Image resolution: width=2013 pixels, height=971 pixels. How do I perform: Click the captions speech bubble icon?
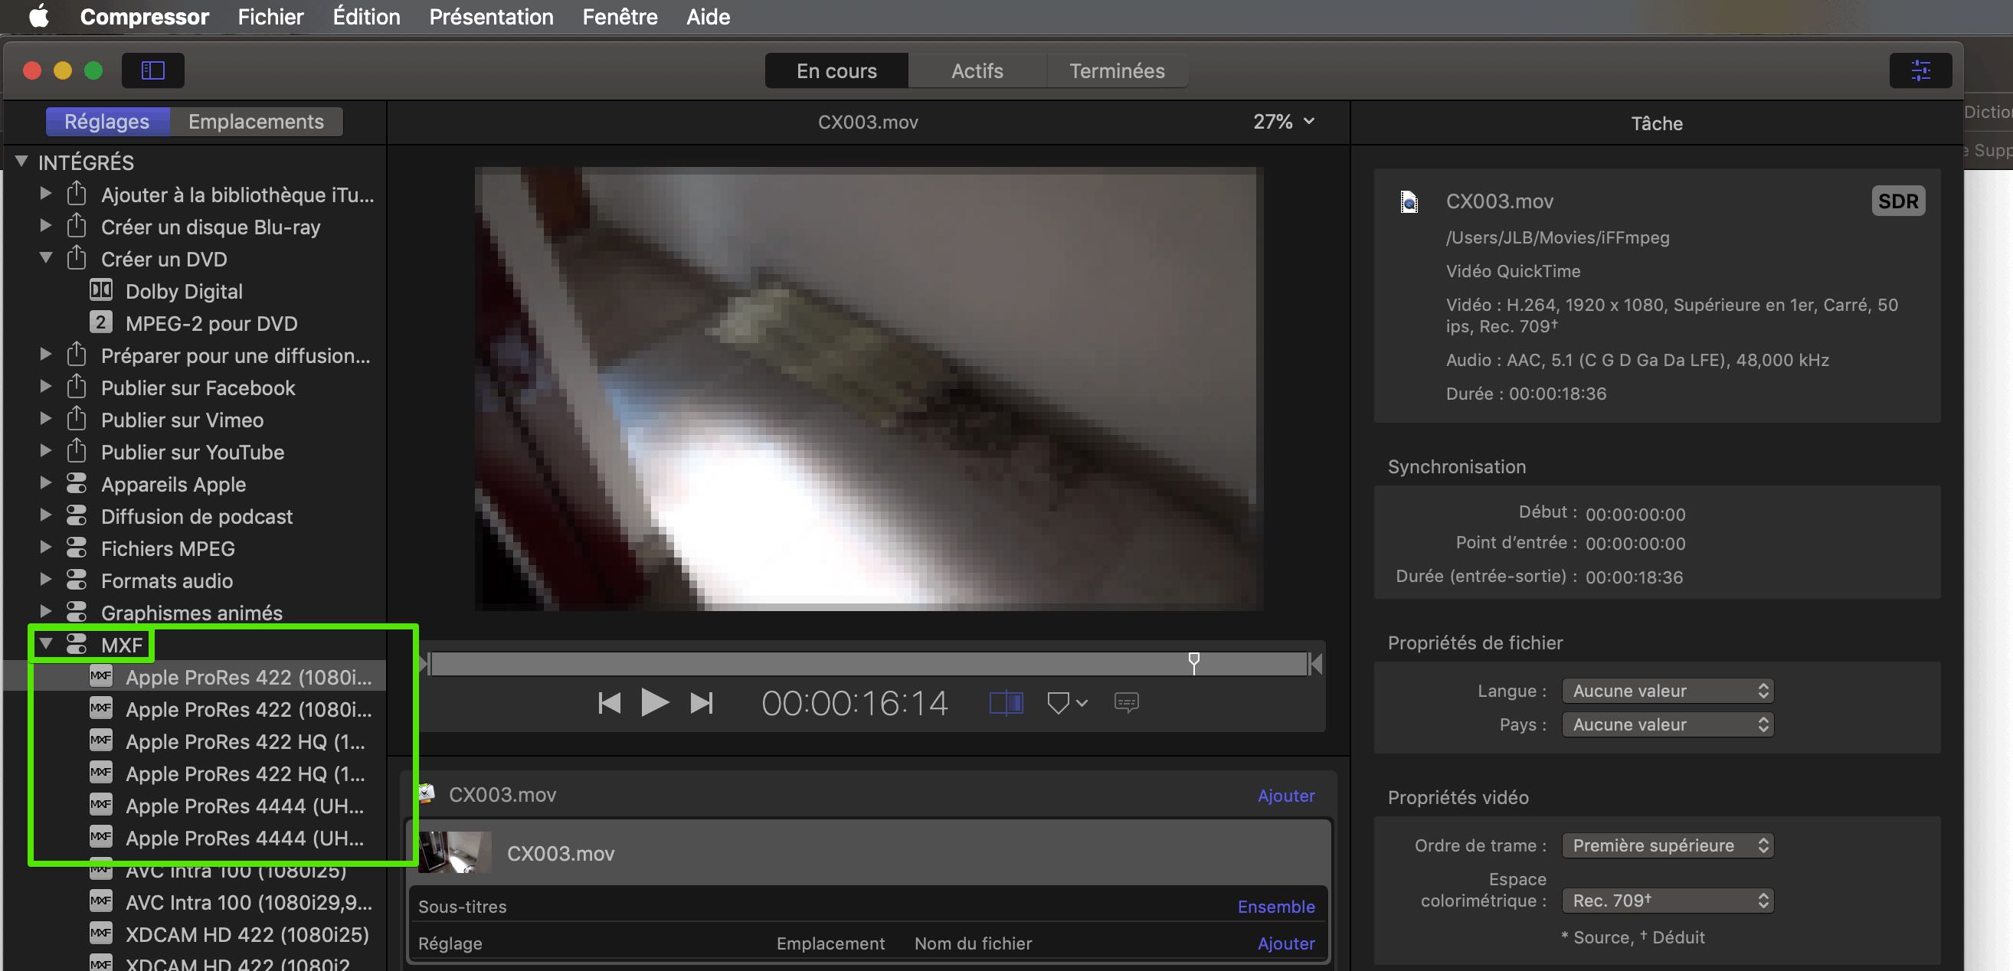(1126, 702)
